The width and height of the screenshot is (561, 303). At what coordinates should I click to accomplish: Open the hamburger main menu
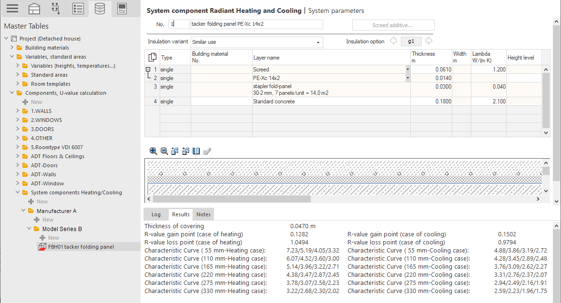tap(12, 9)
